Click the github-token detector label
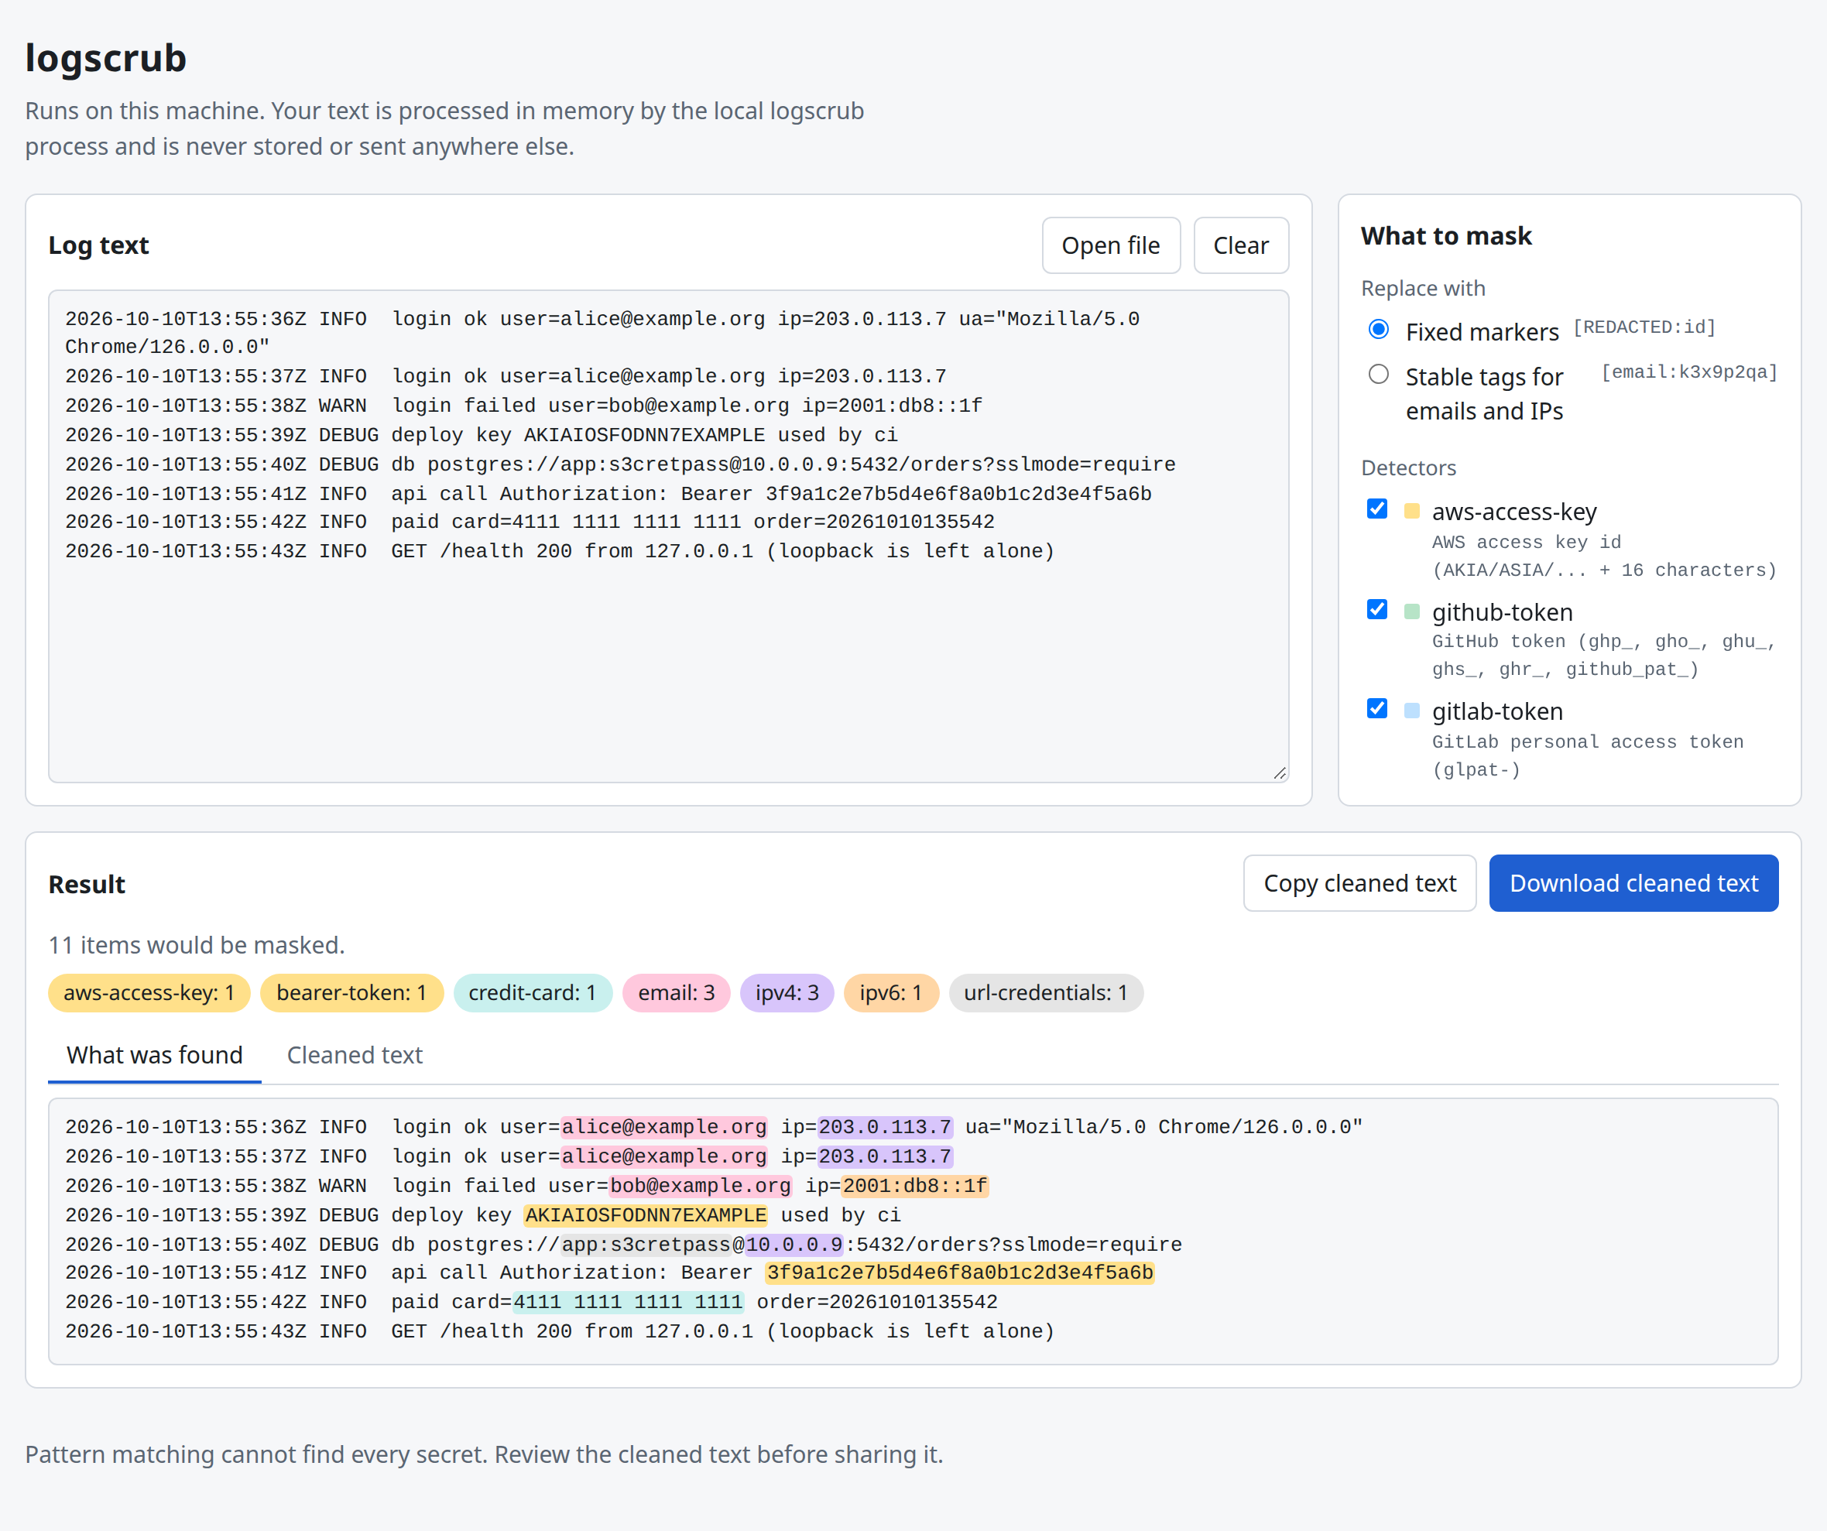 coord(1503,612)
